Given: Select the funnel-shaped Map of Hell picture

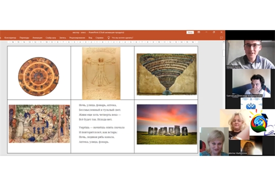Looking at the screenshot, I should click(167, 74).
